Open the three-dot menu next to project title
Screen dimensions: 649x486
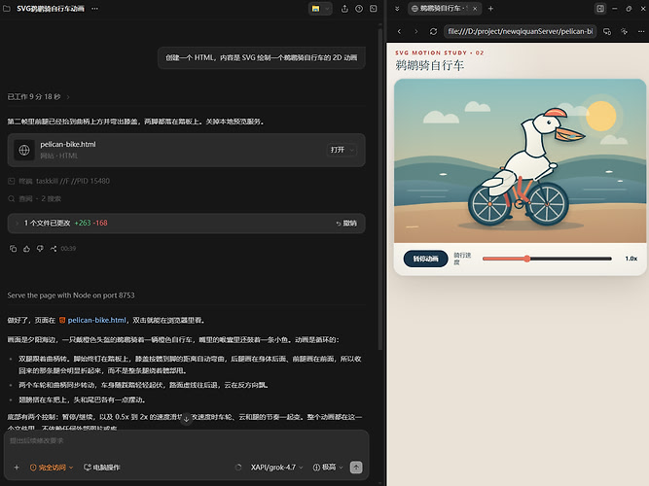click(94, 9)
